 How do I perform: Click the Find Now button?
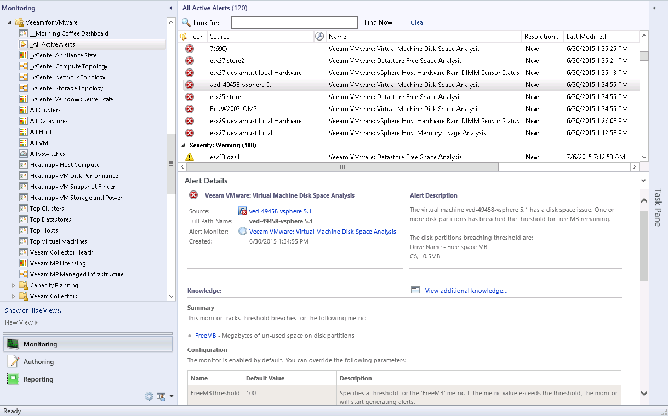click(x=378, y=22)
